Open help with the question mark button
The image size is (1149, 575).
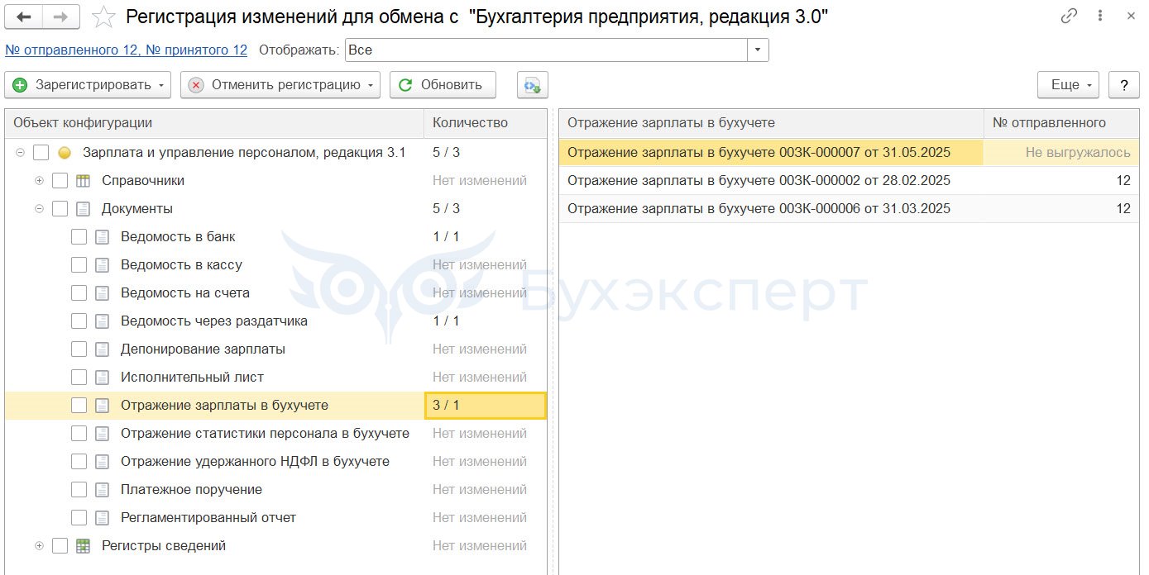click(1124, 85)
